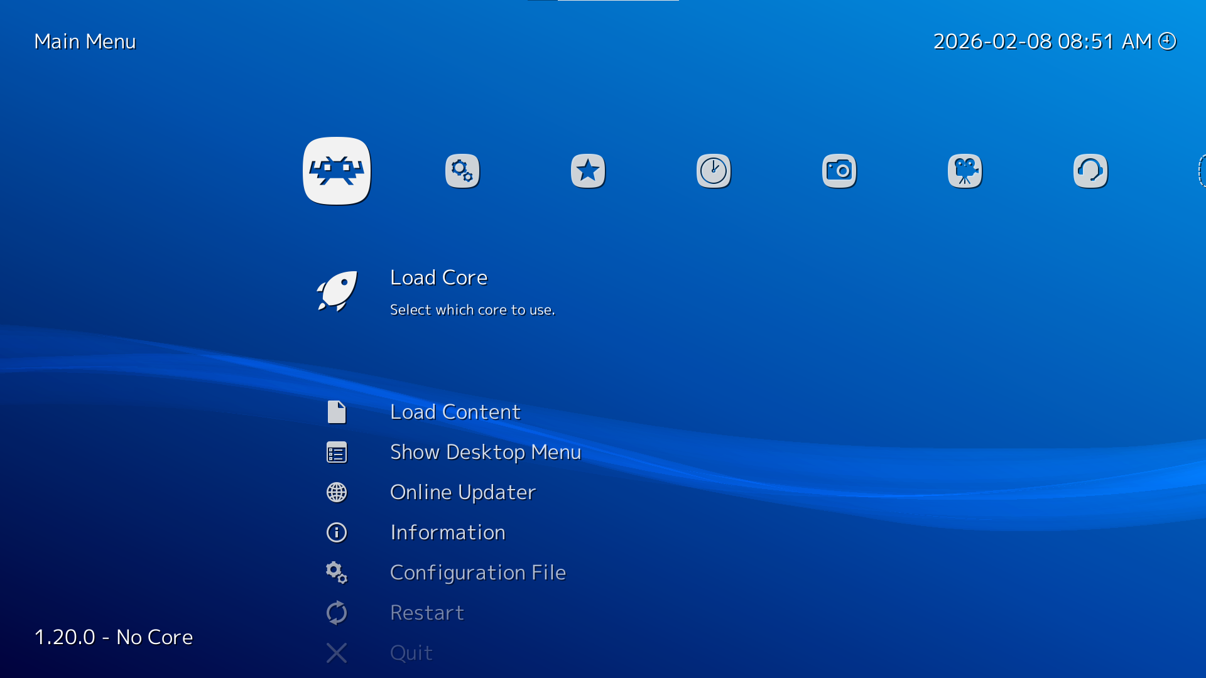Open the Video film camera tab icon
The height and width of the screenshot is (678, 1206).
click(965, 171)
